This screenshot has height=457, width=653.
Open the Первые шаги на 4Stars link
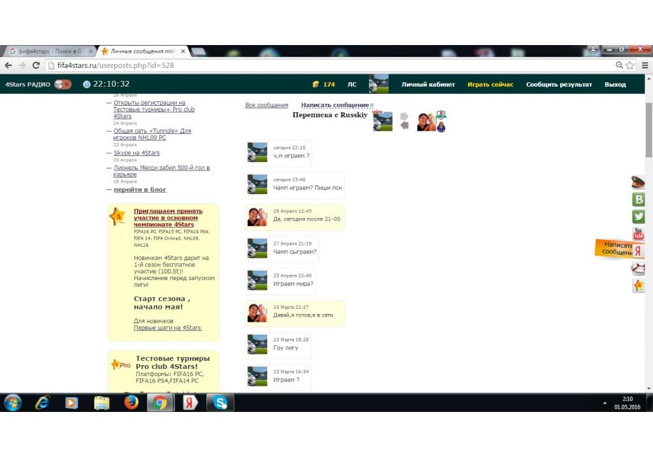(167, 328)
